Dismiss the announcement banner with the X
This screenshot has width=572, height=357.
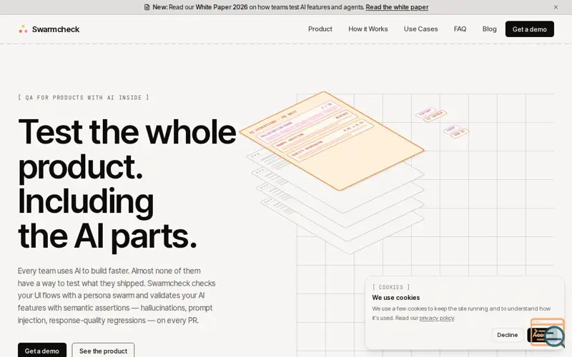pos(556,7)
